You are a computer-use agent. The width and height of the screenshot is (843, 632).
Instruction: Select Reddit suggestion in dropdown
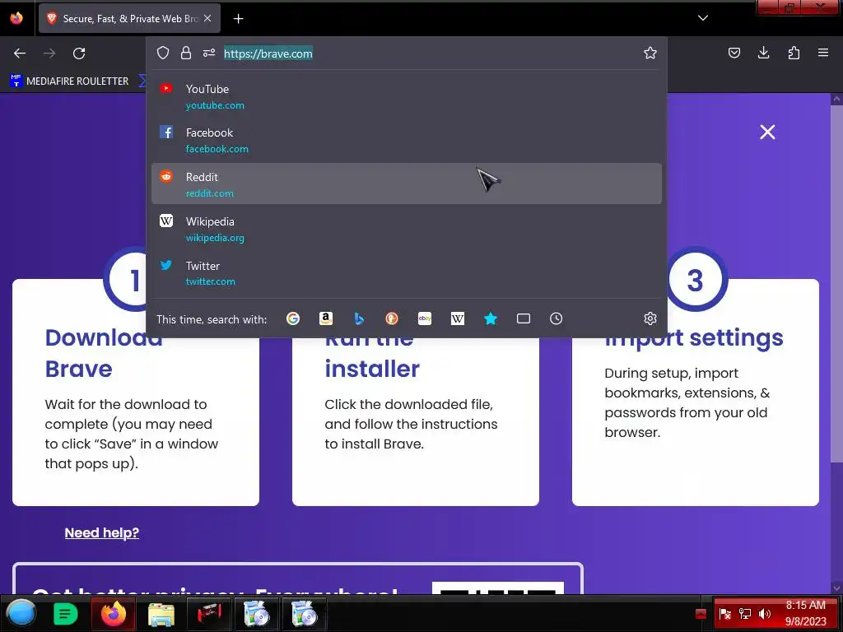(407, 184)
